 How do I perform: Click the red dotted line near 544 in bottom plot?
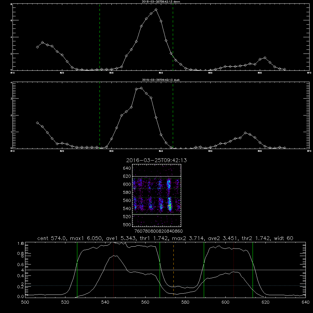[x=113, y=270]
